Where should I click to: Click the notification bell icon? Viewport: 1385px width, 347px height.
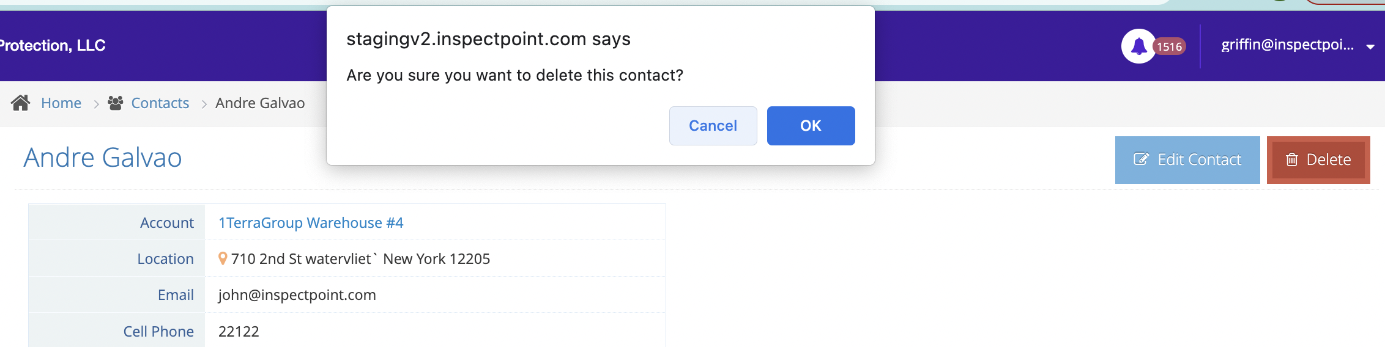[x=1138, y=46]
